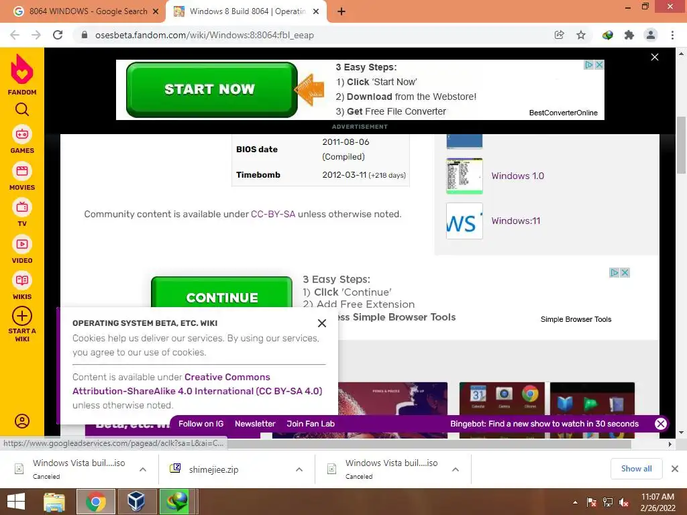
Task: Open a new browser tab
Action: pos(341,11)
